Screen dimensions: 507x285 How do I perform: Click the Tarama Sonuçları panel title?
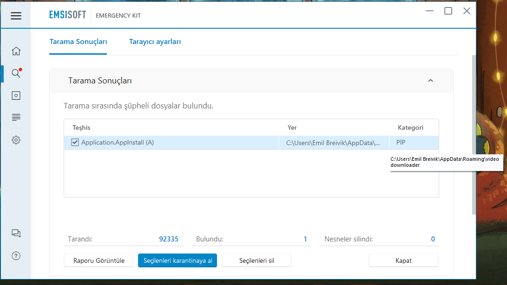(x=100, y=81)
